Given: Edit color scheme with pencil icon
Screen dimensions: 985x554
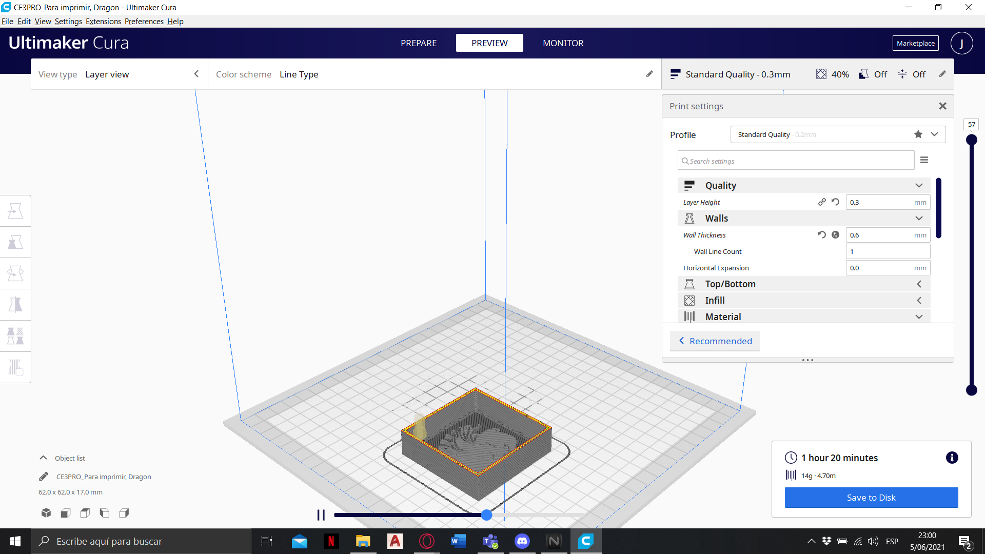Looking at the screenshot, I should [x=649, y=74].
